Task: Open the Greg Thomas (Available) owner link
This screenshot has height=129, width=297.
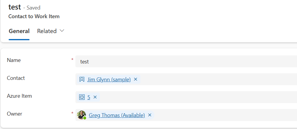Action: [x=117, y=115]
